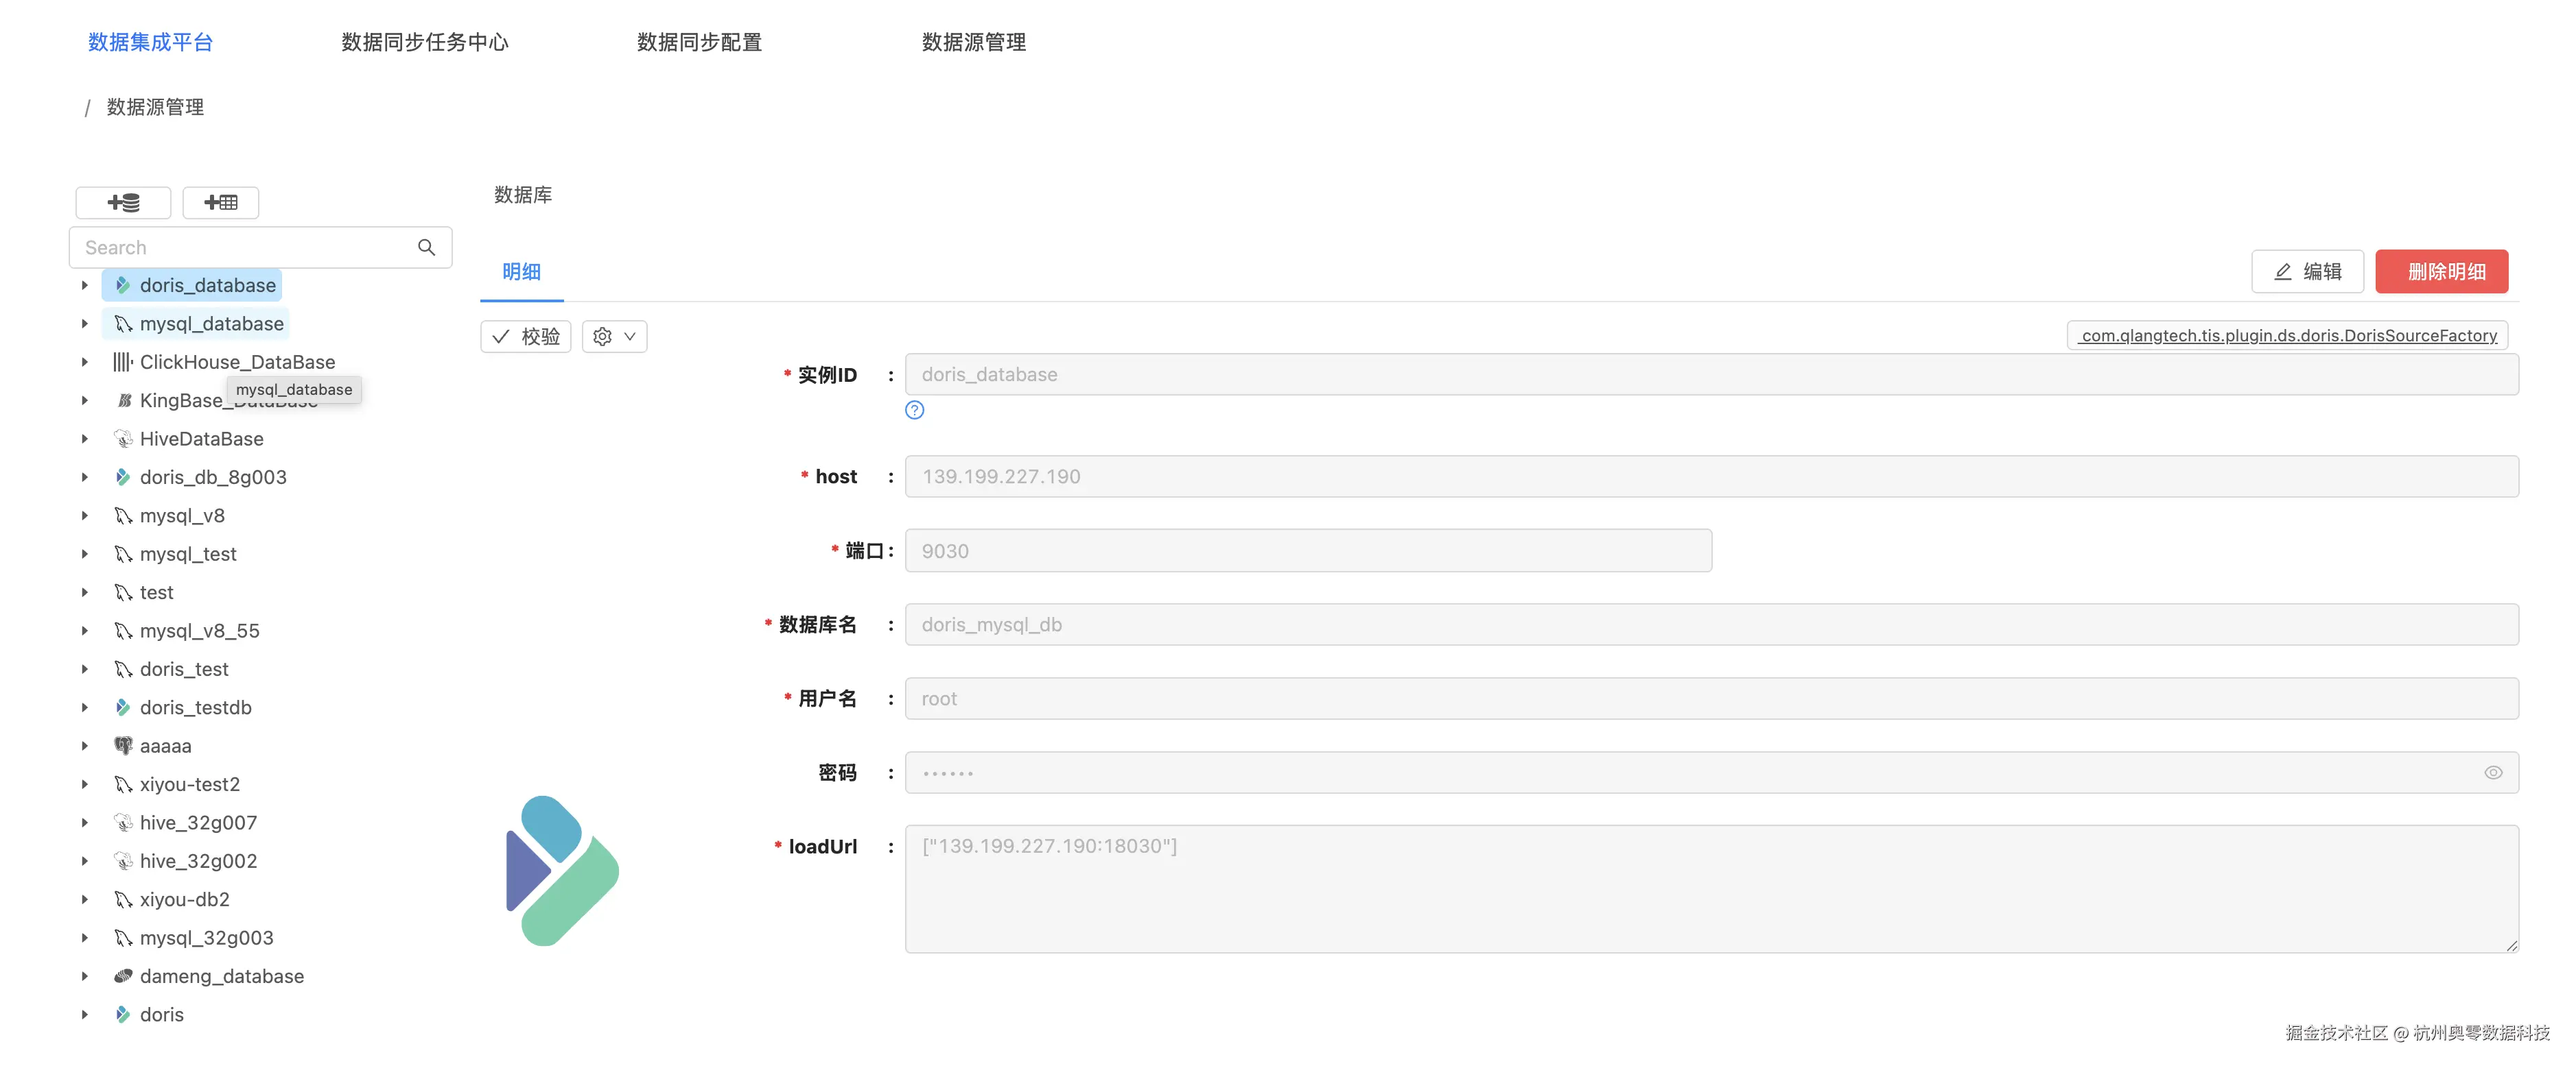Viewport: 2576px width, 1068px height.
Task: Click the help question mark under 实例ID
Action: point(914,411)
